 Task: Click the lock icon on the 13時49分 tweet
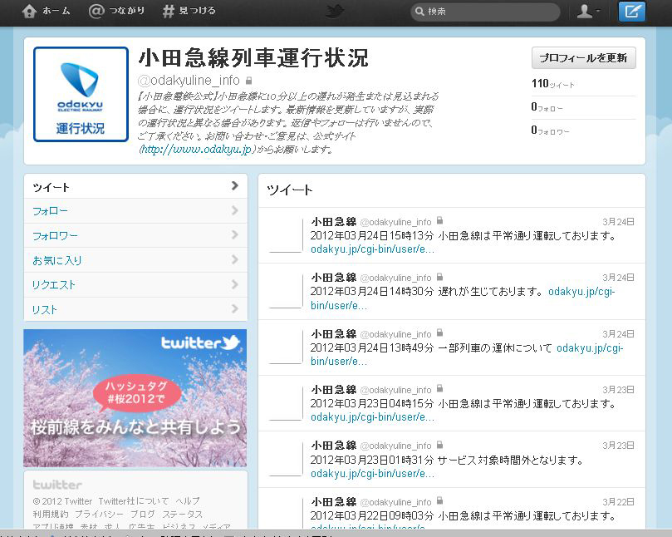tap(439, 333)
